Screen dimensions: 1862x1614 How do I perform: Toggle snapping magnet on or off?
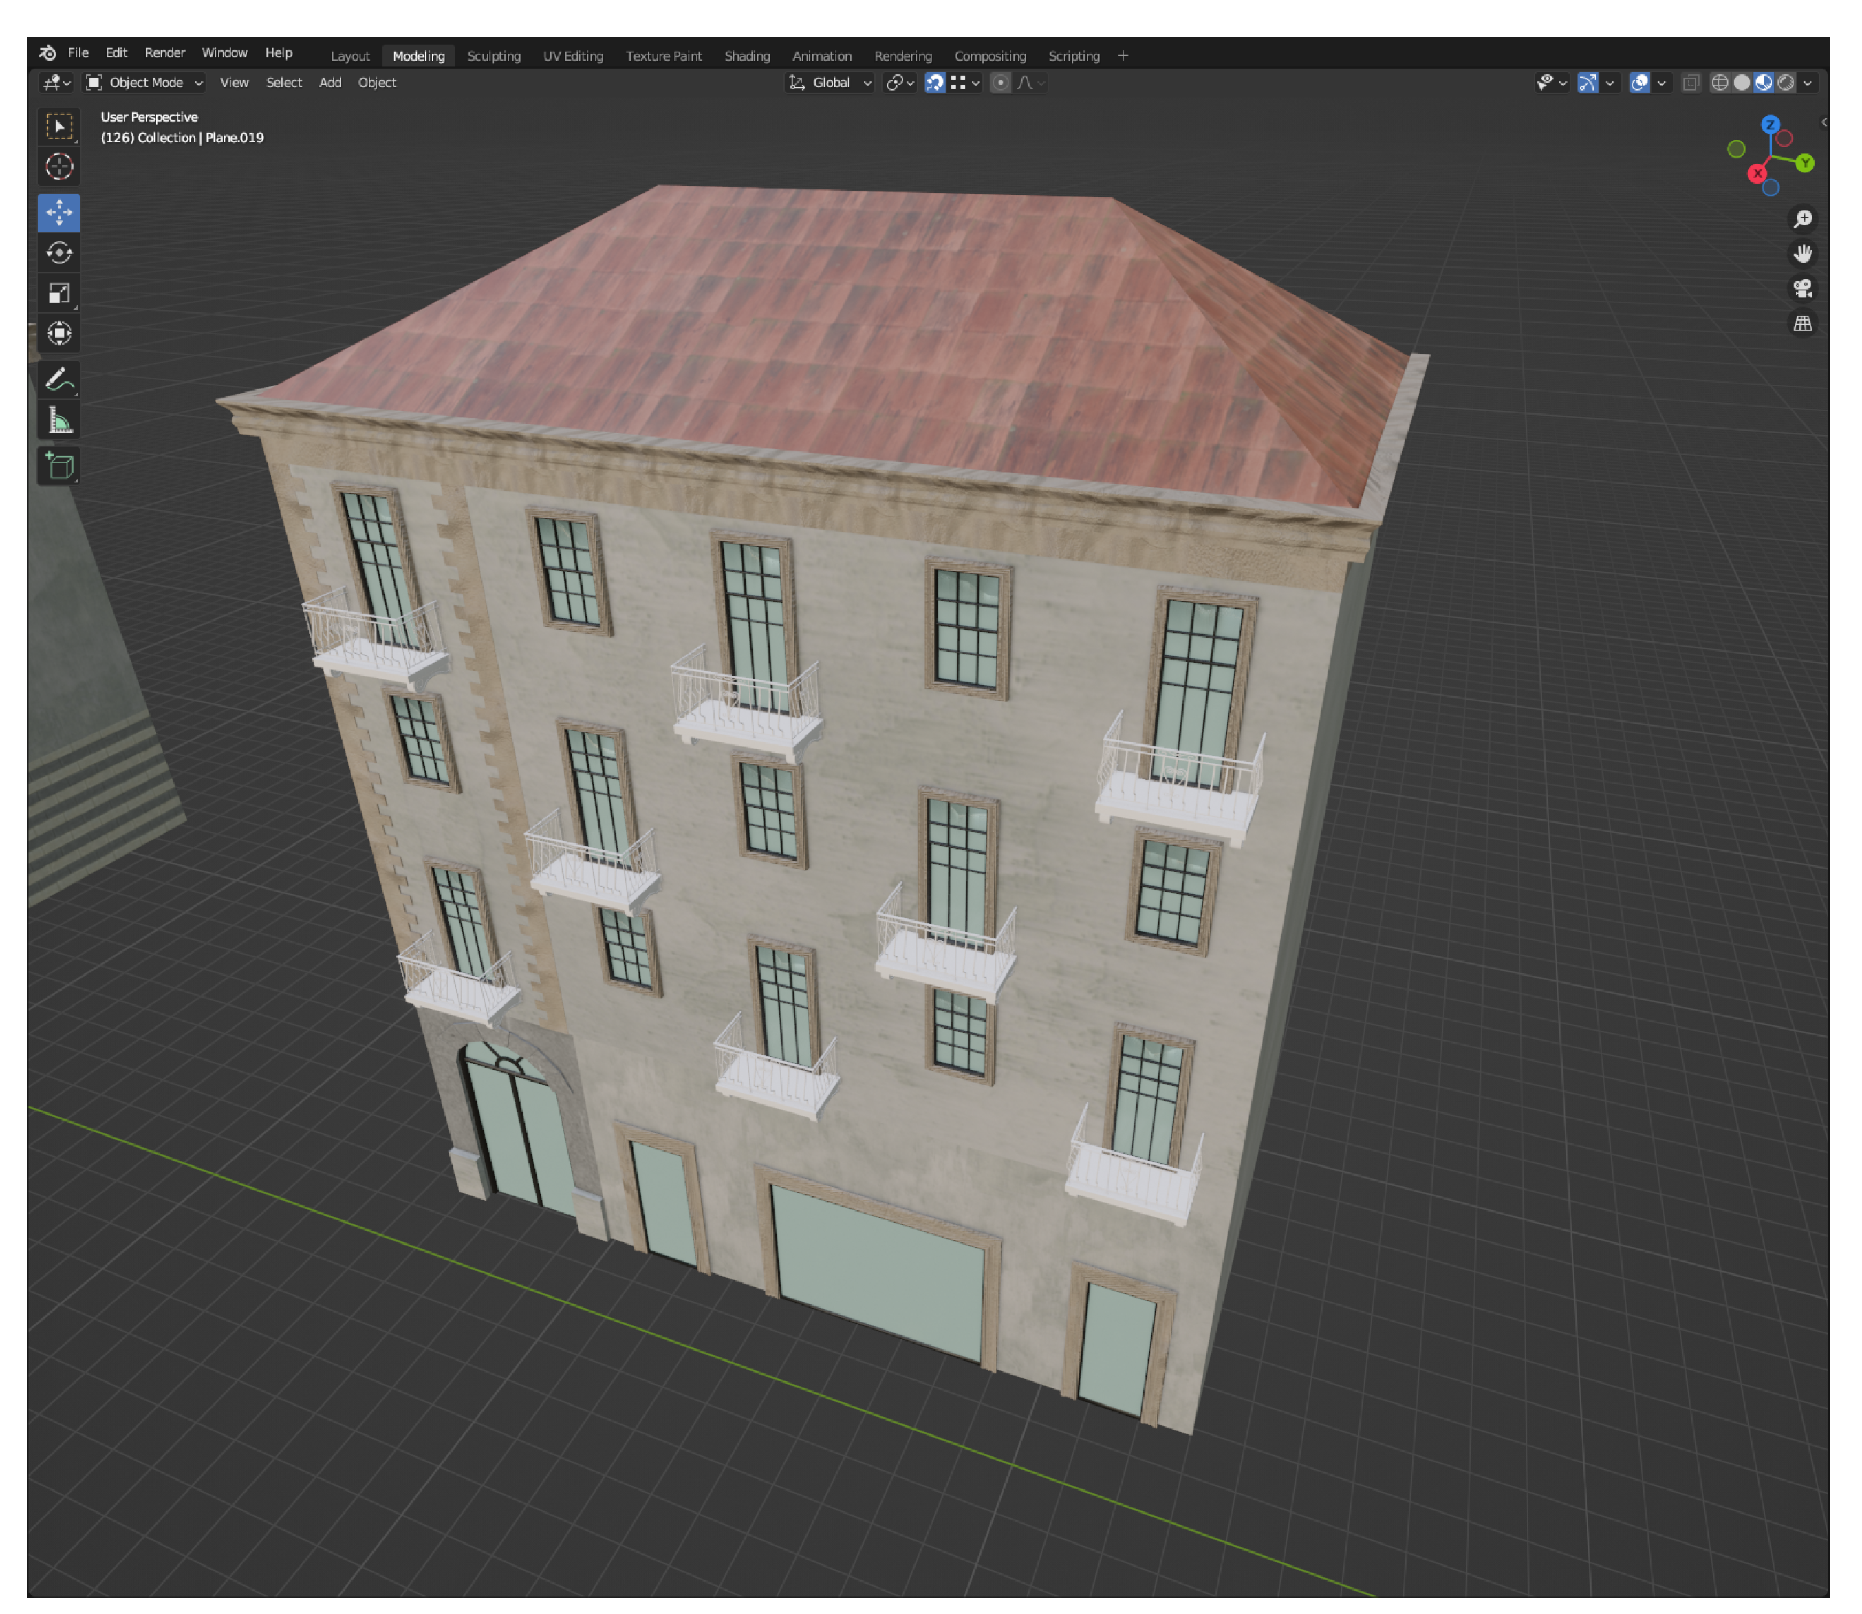coord(935,83)
